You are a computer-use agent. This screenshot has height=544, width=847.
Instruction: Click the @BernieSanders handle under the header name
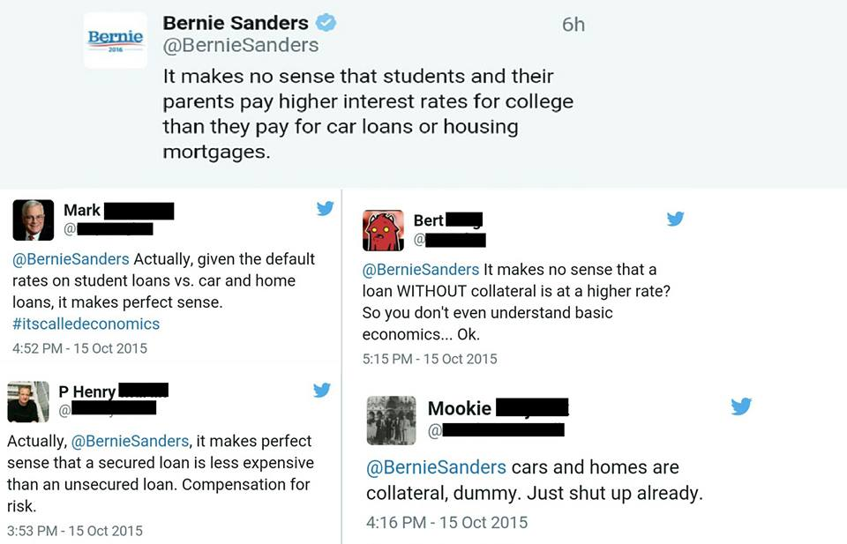(x=240, y=45)
